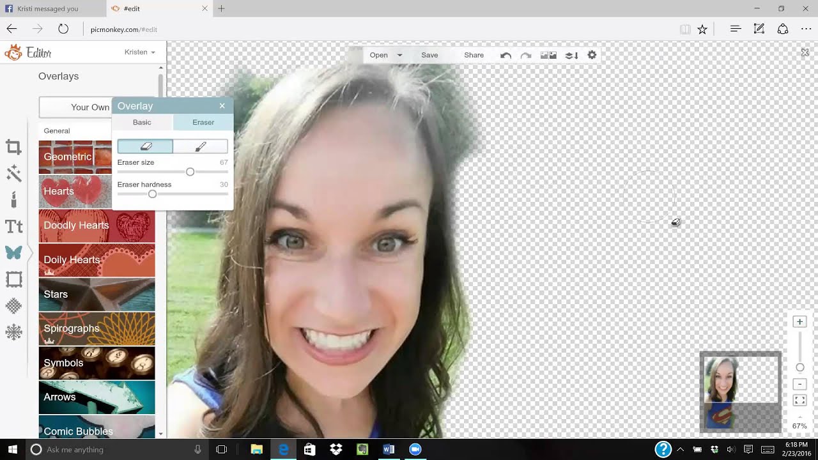The image size is (818, 460).
Task: Open Dropbox from the taskbar
Action: [x=336, y=449]
